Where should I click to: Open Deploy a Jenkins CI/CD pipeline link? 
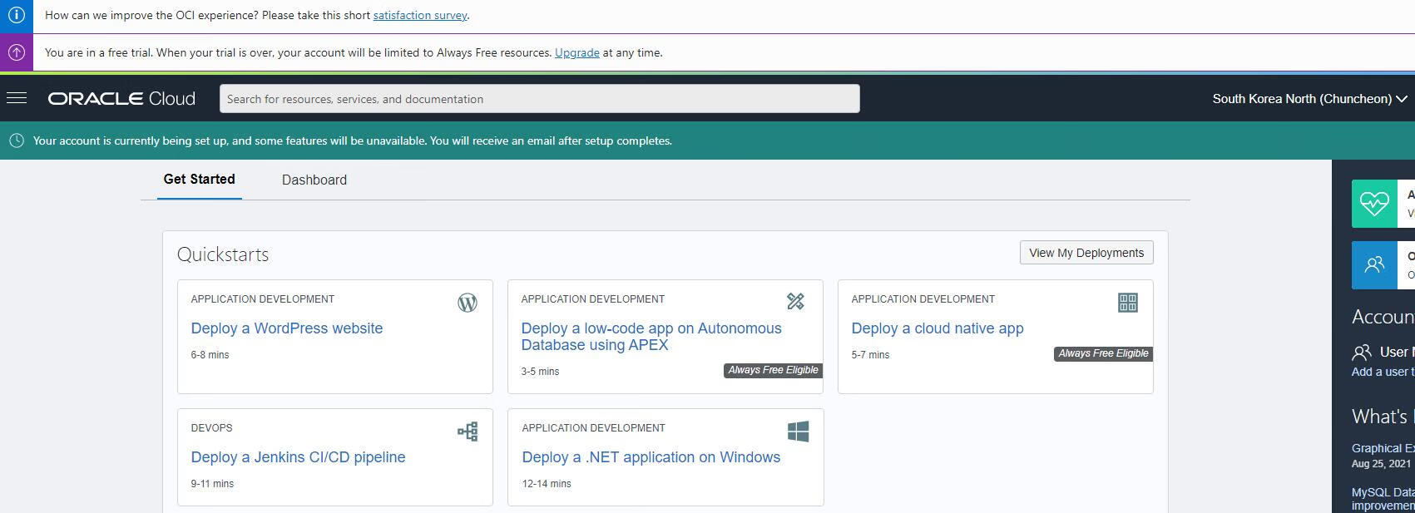298,457
